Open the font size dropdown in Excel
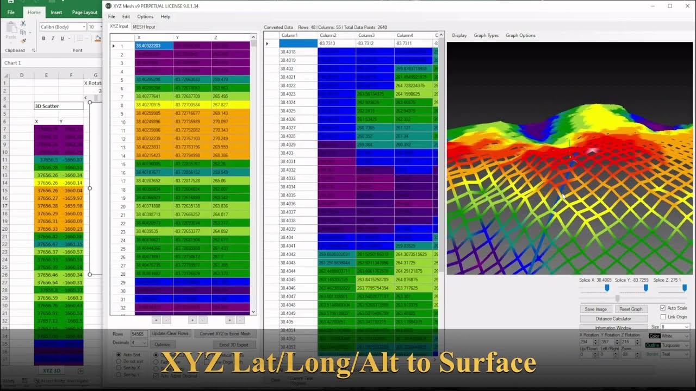Screen dimensions: 696x391 point(100,27)
